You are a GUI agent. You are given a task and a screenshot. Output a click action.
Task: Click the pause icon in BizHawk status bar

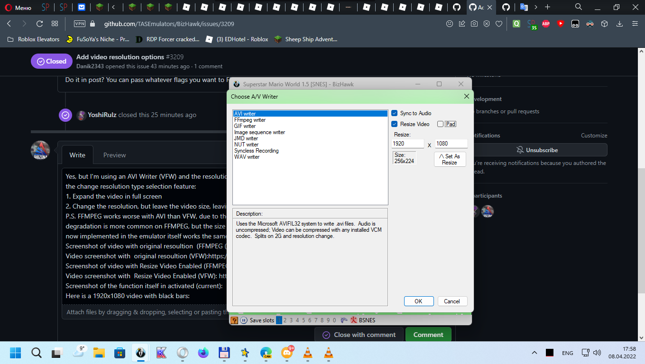(243, 320)
